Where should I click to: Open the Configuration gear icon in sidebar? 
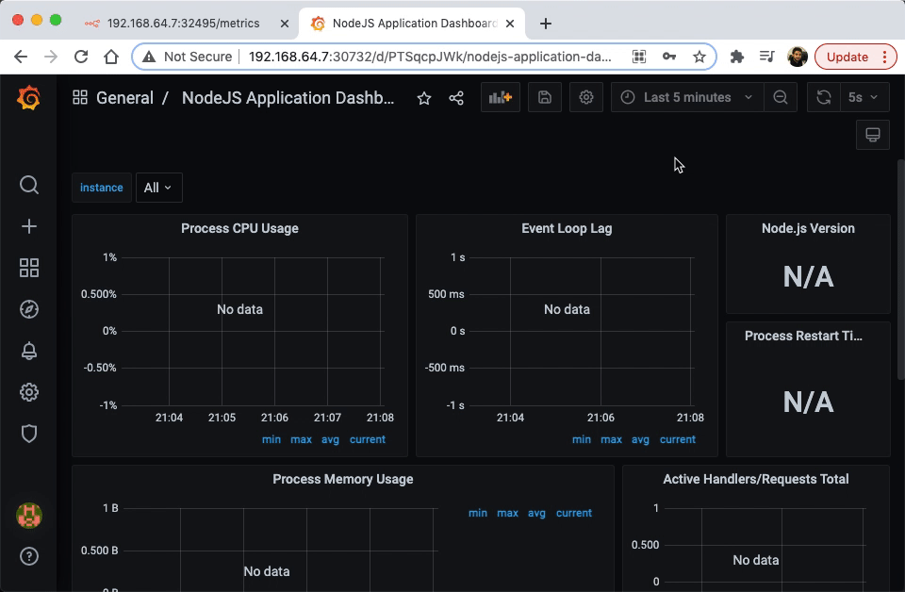[29, 392]
